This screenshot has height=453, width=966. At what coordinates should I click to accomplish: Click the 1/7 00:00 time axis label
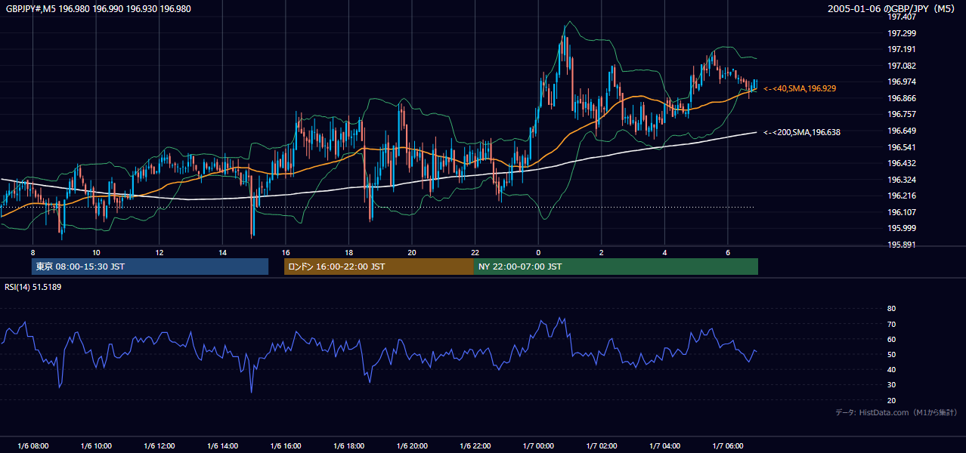(538, 446)
